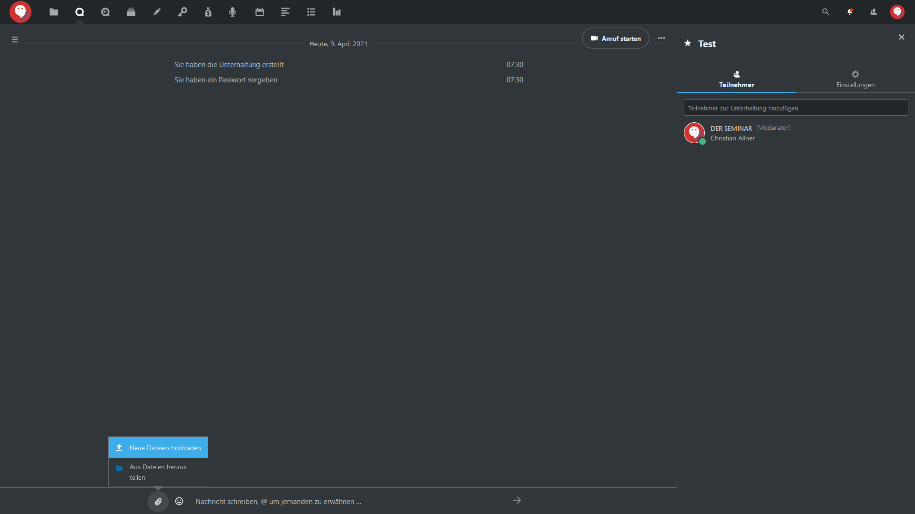The width and height of the screenshot is (915, 514).
Task: Open the microphone app icon
Action: pyautogui.click(x=233, y=12)
